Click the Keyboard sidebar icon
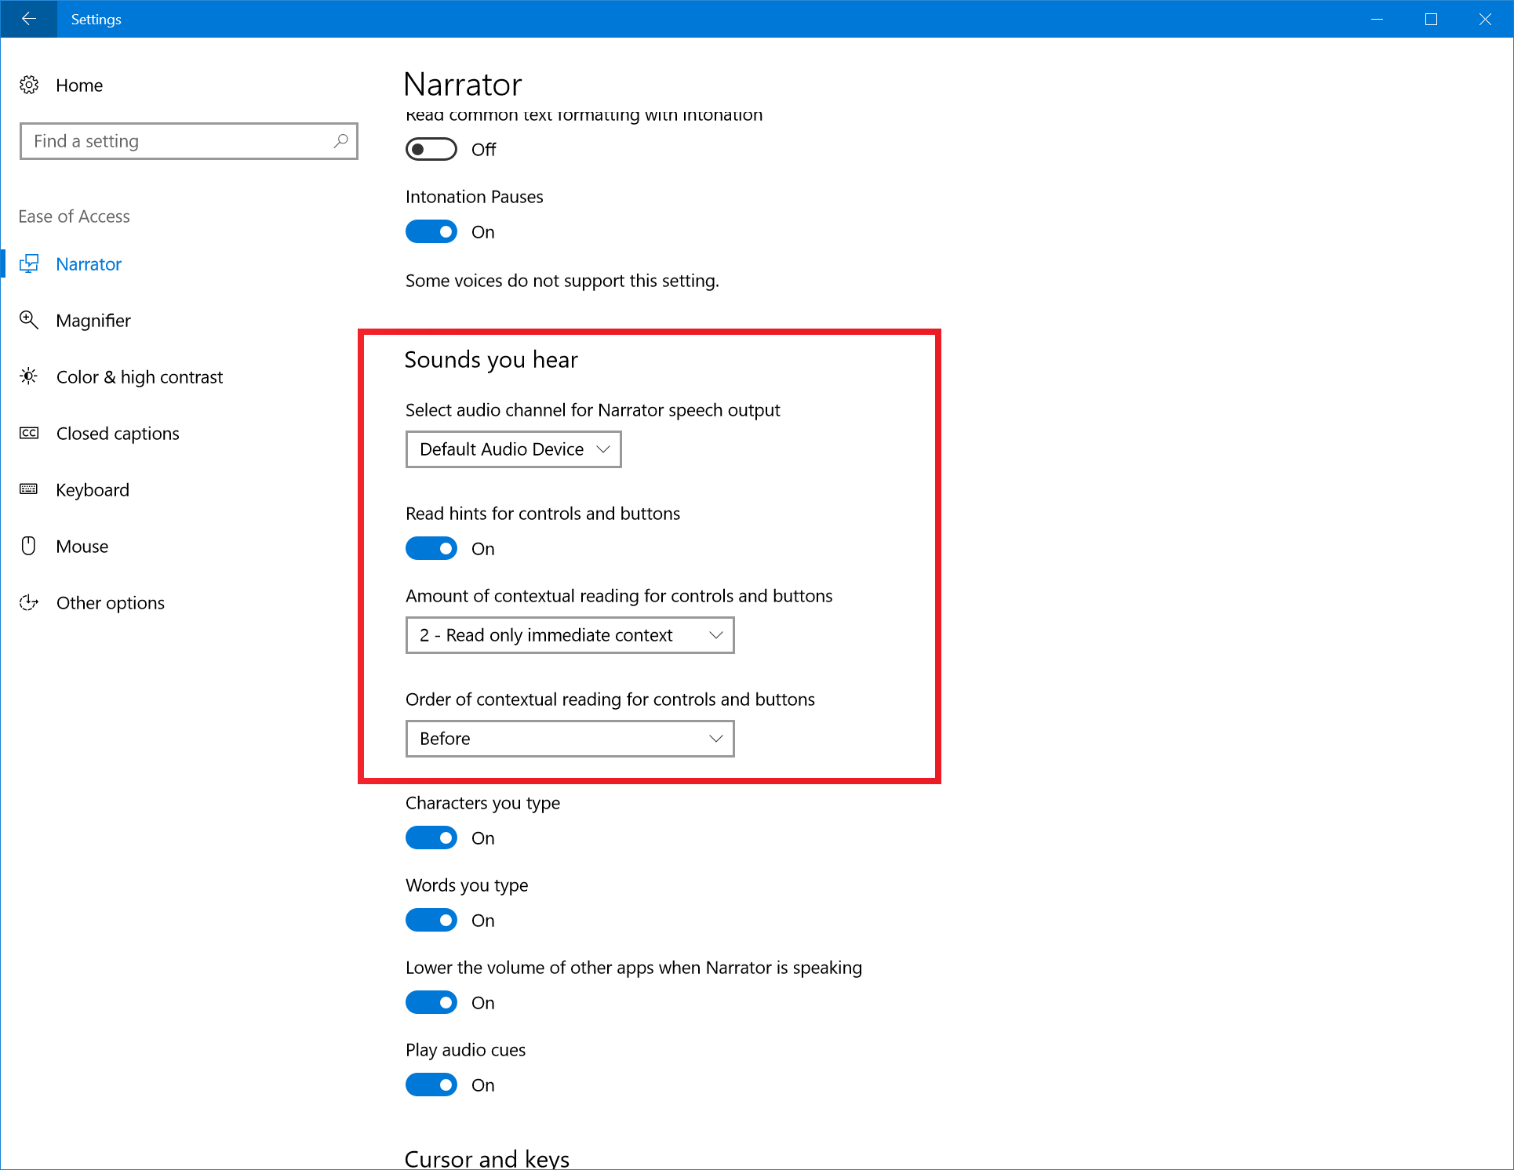Screen dimensions: 1514x1170 pos(29,489)
